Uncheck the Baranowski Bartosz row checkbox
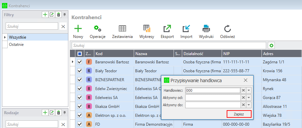302x128 pixels. pos(80,62)
